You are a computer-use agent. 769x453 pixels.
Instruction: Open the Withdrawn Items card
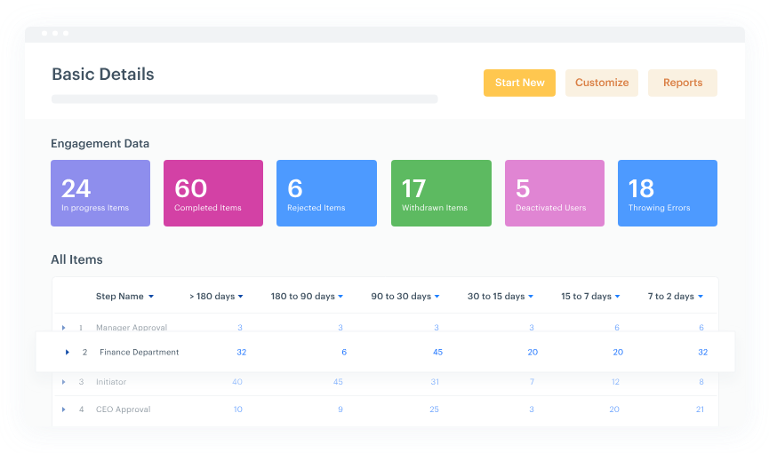click(441, 193)
